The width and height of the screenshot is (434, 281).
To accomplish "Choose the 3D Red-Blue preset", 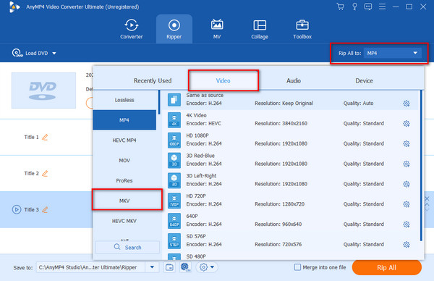I will pyautogui.click(x=290, y=161).
